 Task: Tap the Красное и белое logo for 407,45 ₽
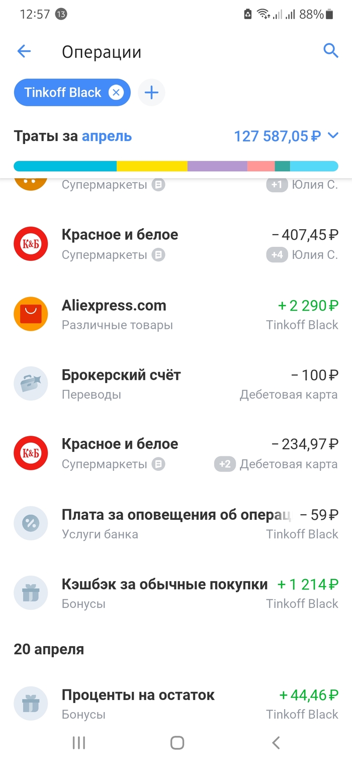coord(31,244)
